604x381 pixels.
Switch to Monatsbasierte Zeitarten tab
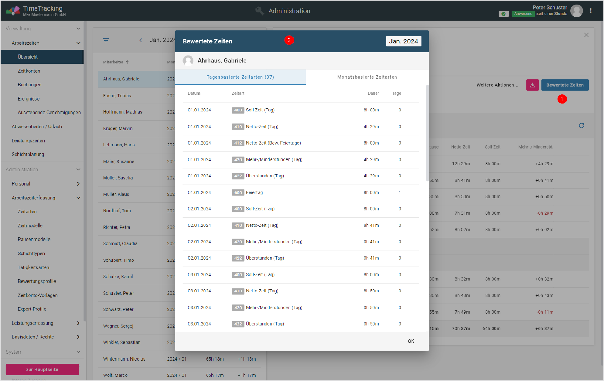367,77
